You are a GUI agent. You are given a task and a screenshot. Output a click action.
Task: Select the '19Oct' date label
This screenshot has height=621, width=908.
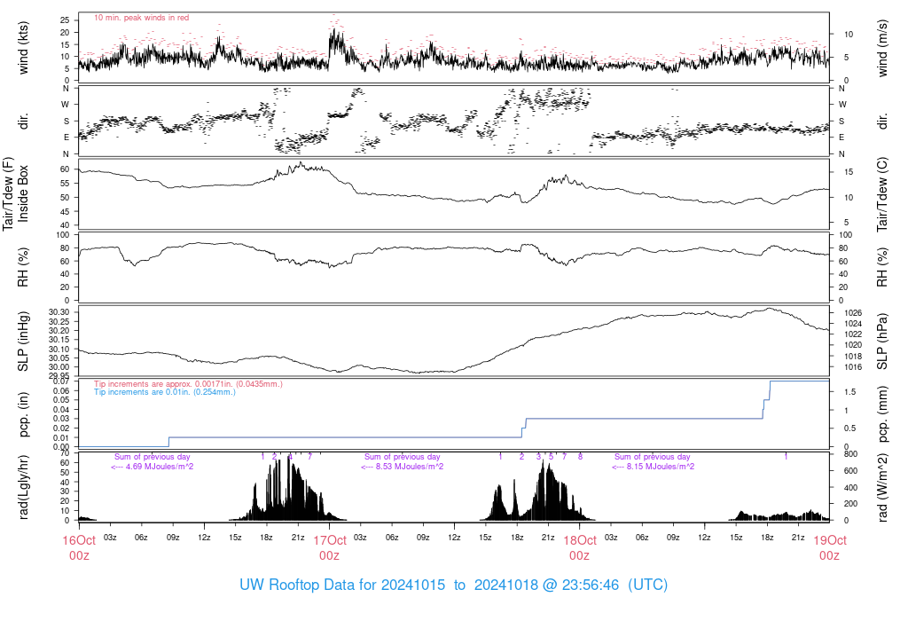point(830,540)
